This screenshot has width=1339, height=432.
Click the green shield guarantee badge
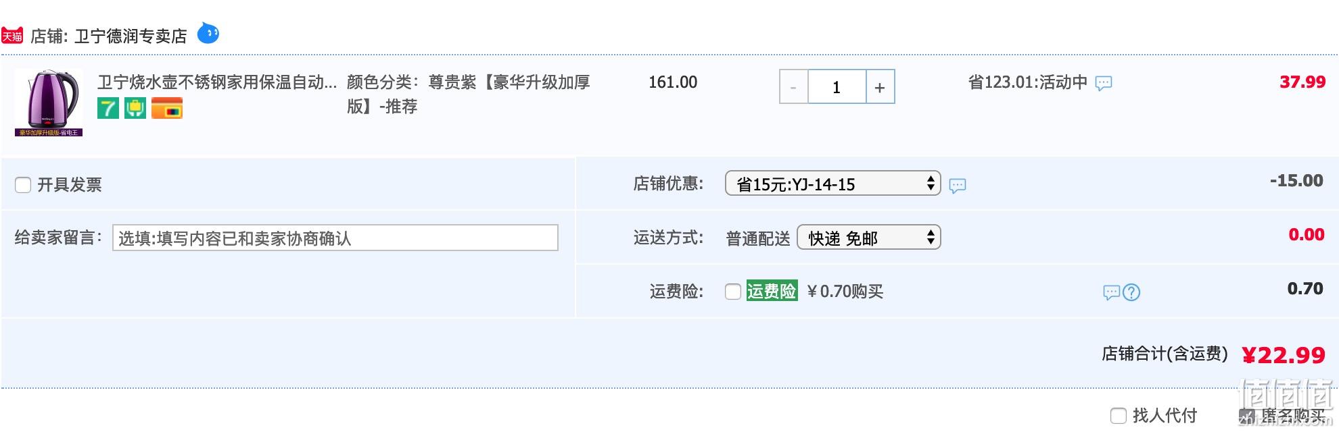pyautogui.click(x=135, y=108)
